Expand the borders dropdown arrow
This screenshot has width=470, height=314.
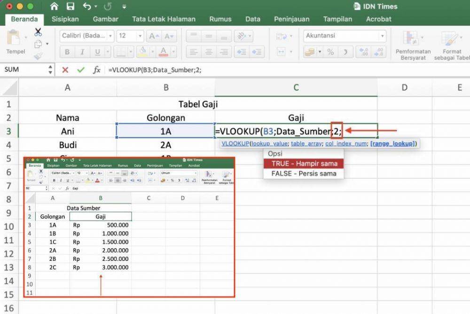tap(131, 52)
